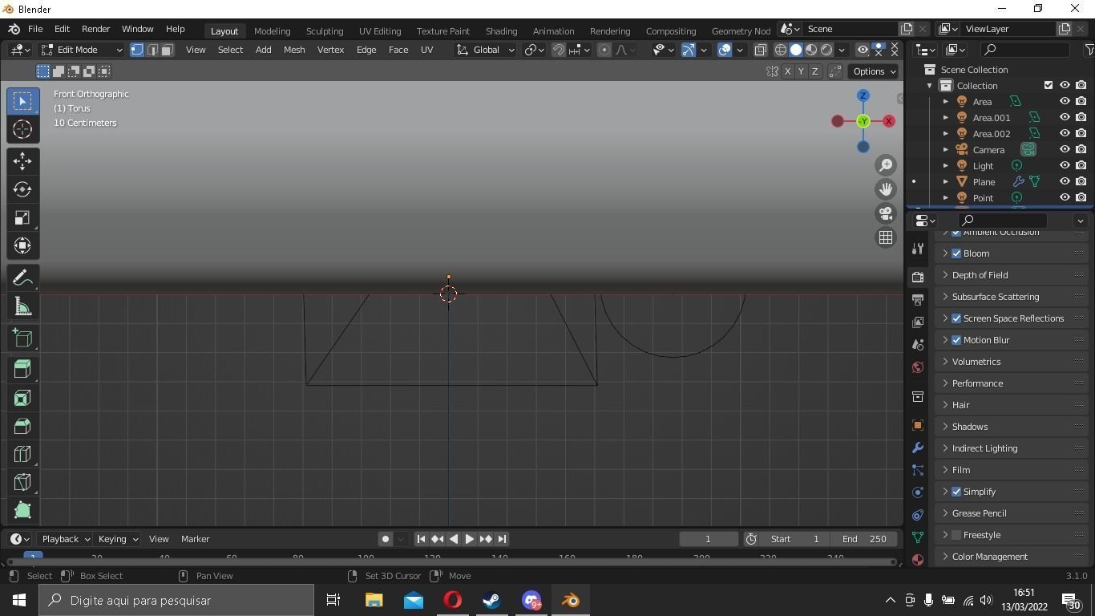Select the Bevel tool
This screenshot has width=1095, height=616.
tap(22, 426)
